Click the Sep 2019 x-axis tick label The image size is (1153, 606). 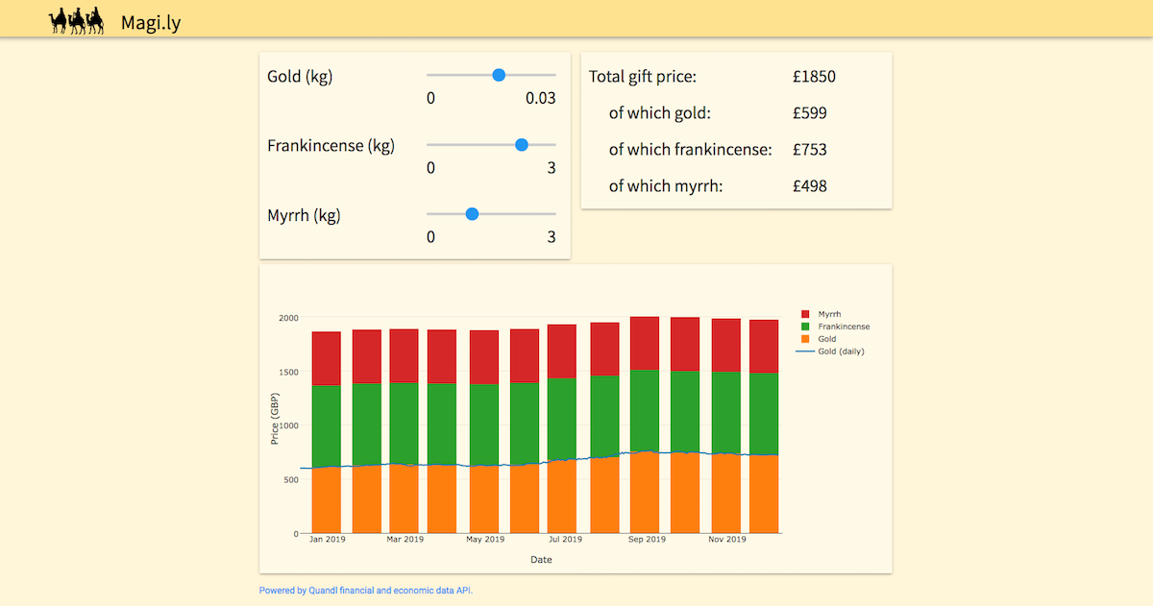[x=647, y=540]
